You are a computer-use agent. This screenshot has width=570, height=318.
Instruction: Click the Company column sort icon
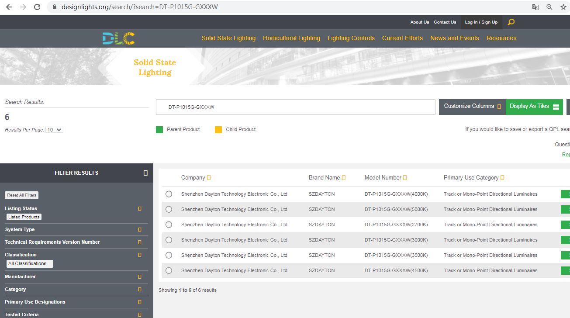209,178
